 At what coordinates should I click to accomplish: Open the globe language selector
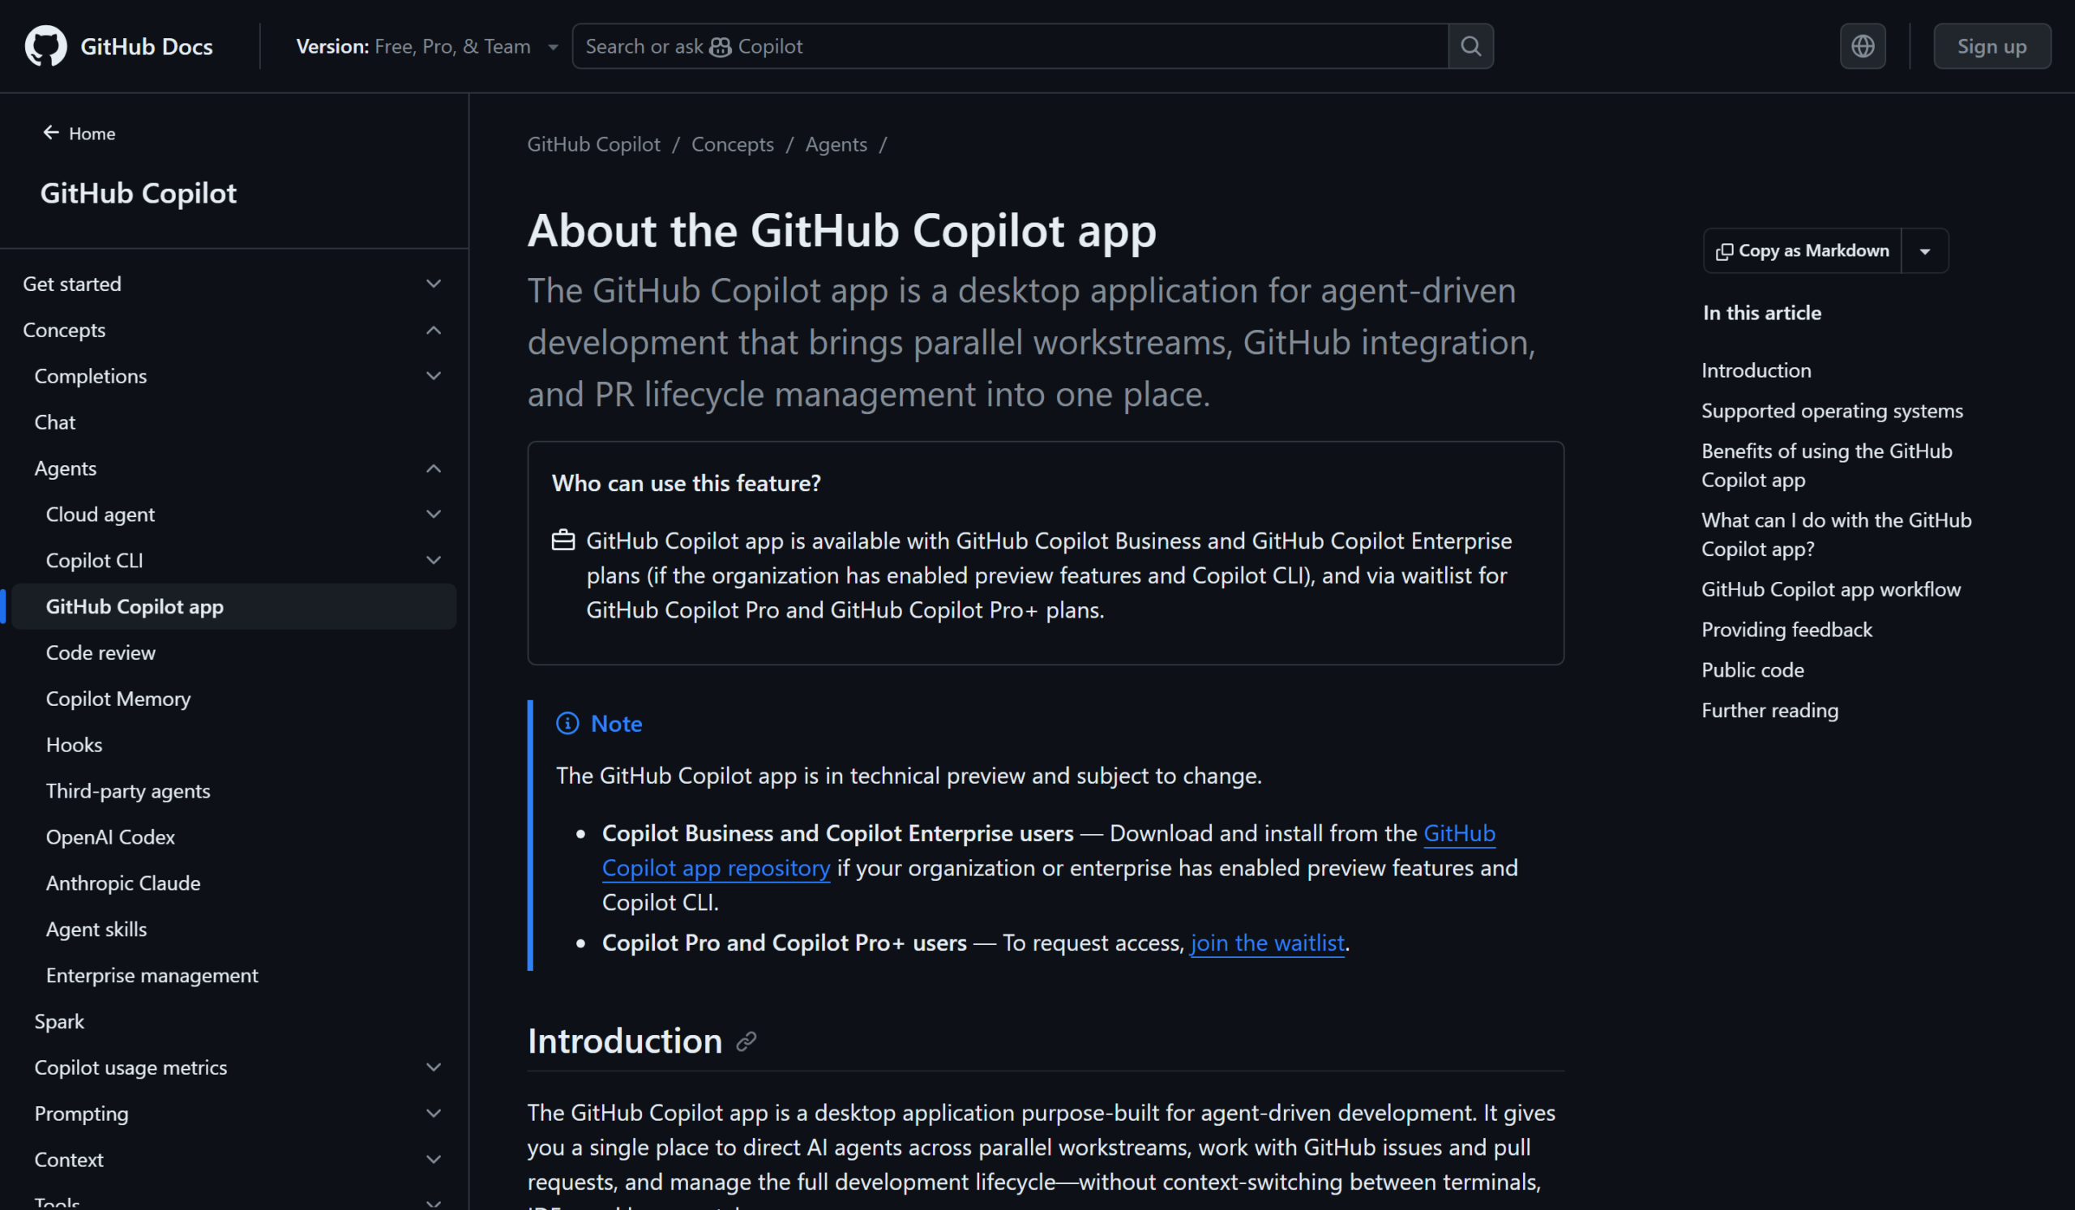point(1863,46)
